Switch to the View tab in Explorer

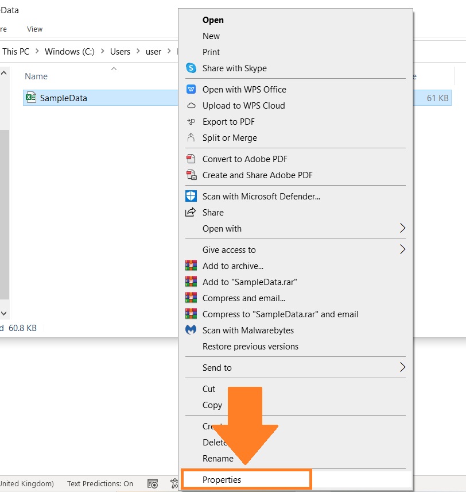(34, 29)
